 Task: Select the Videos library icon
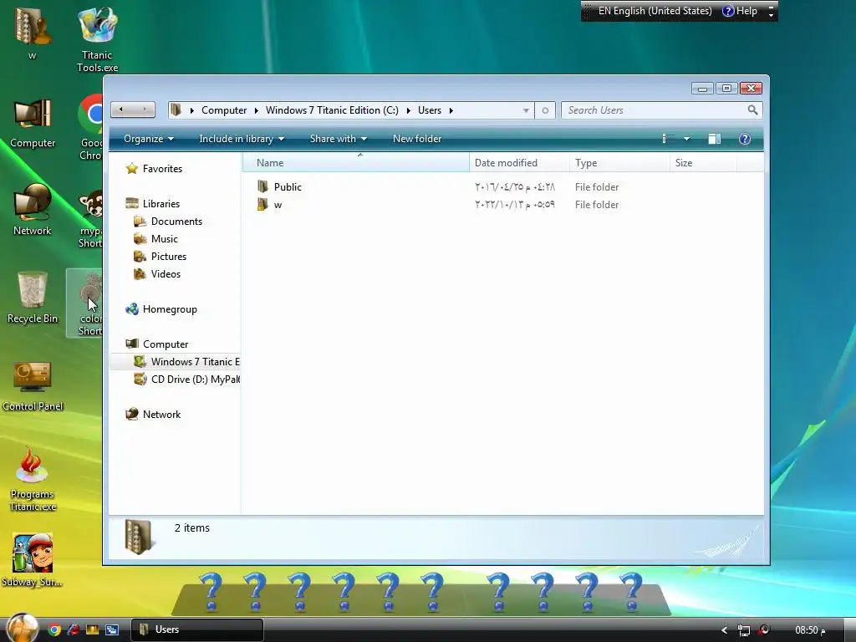click(x=140, y=273)
